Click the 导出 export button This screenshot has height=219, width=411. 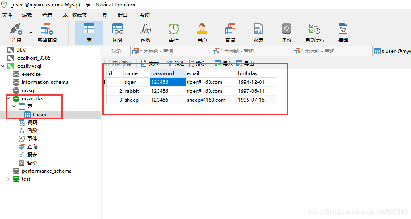pos(245,63)
